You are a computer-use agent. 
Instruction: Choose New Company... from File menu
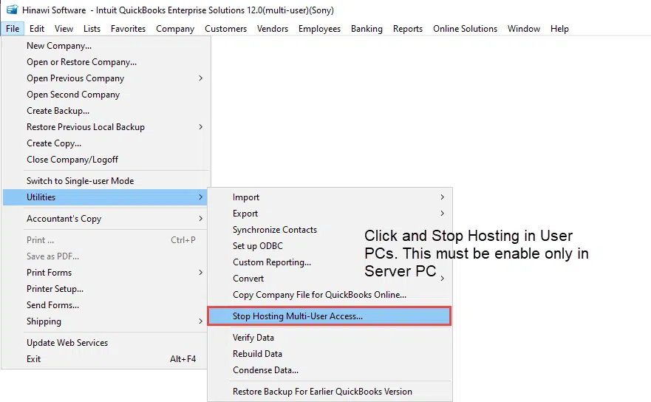[106, 46]
